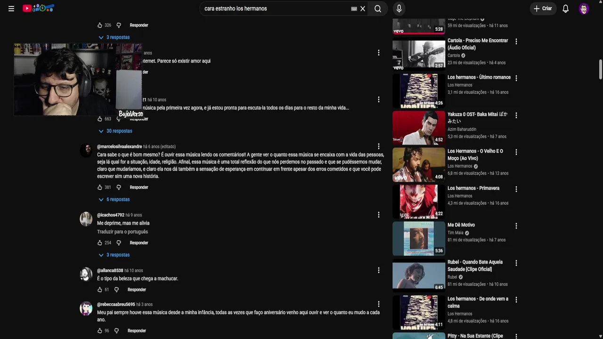This screenshot has height=339, width=603.
Task: Like the comment with 326 likes
Action: (99, 25)
